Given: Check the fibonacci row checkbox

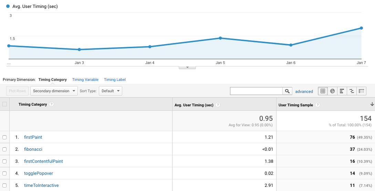Looking at the screenshot, I should pos(4,149).
